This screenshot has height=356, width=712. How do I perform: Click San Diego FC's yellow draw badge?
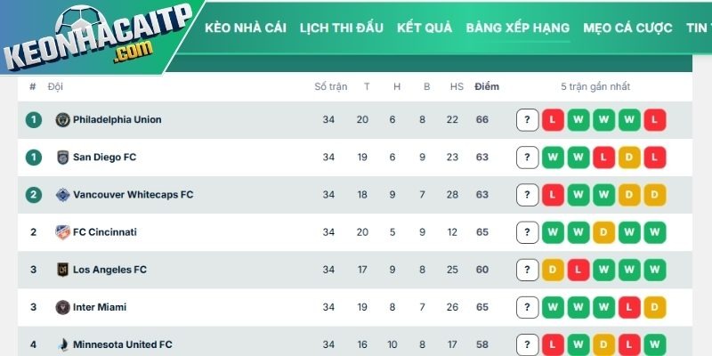click(629, 158)
